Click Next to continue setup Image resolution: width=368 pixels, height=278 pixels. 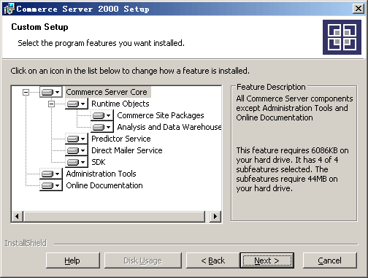click(x=267, y=260)
